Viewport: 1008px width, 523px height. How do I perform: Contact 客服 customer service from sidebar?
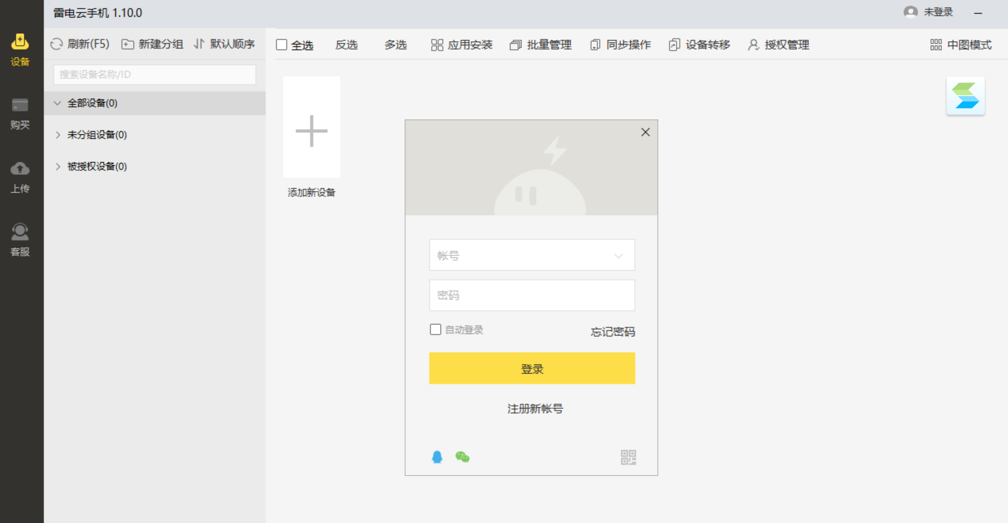[20, 239]
